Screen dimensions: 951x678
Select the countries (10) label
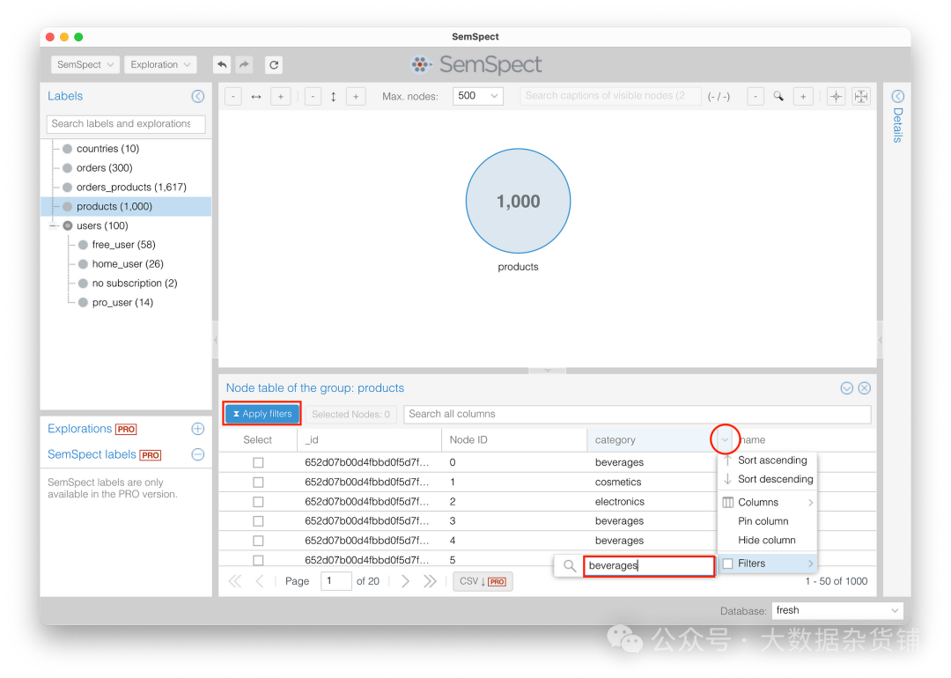107,149
